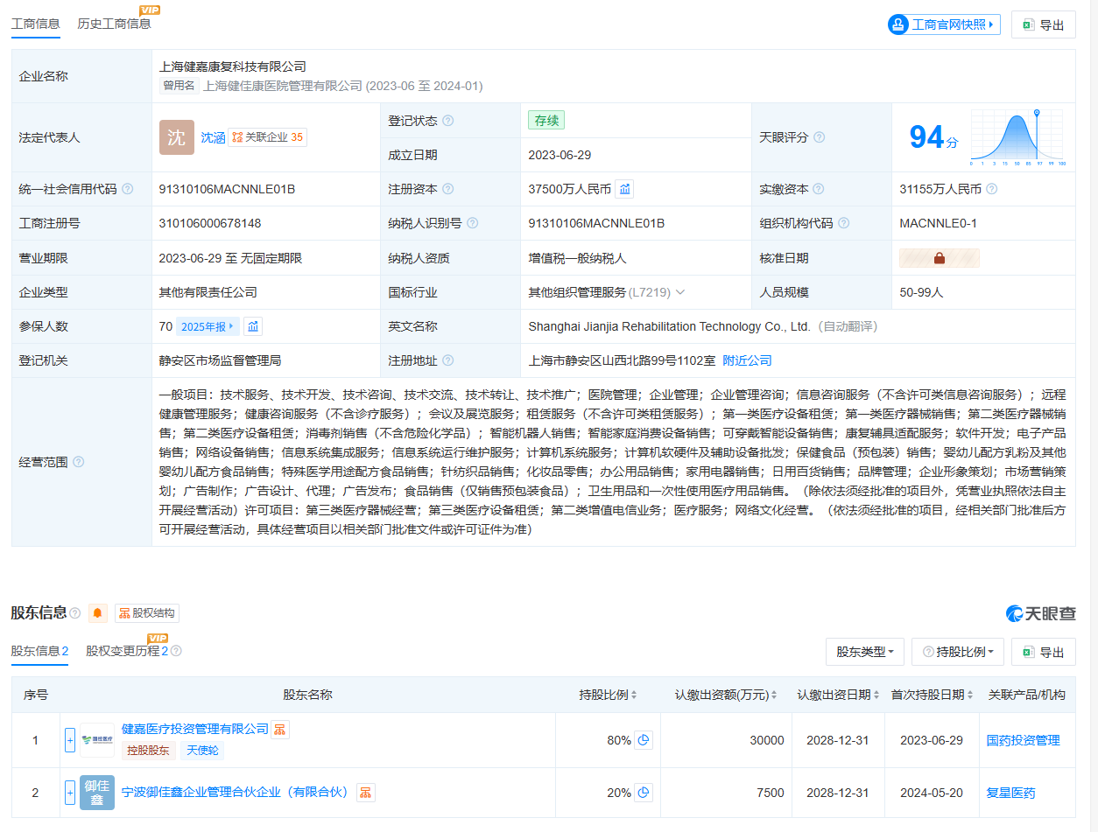1098x832 pixels.
Task: Open 健嘉医疗投资管理有限公司 shareholder link
Action: 195,729
